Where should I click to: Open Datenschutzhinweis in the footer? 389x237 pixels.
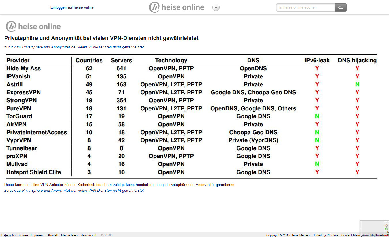pyautogui.click(x=15, y=235)
